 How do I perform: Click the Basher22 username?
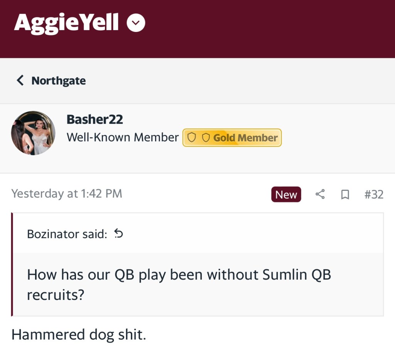[95, 119]
